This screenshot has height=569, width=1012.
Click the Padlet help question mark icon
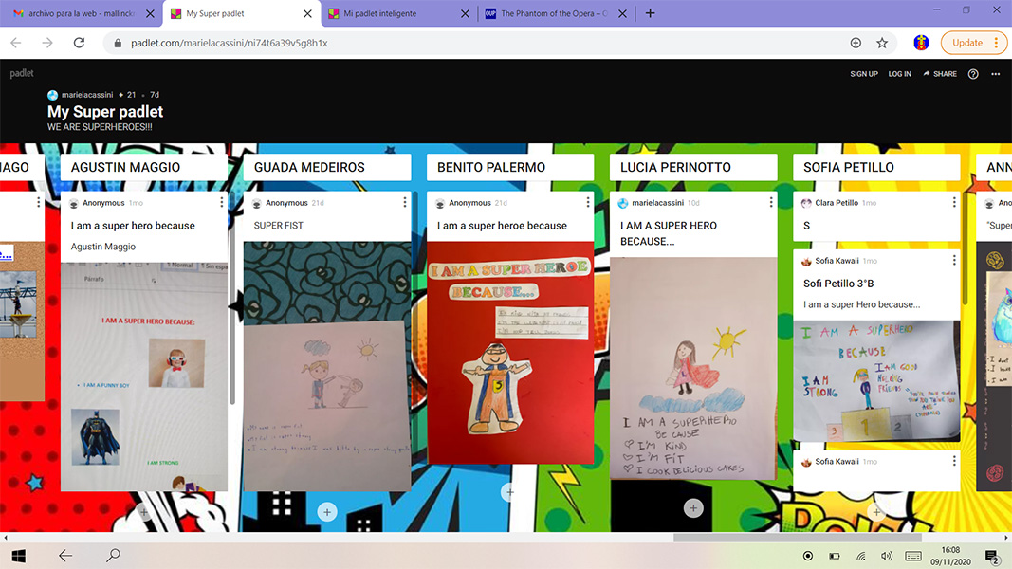tap(973, 74)
